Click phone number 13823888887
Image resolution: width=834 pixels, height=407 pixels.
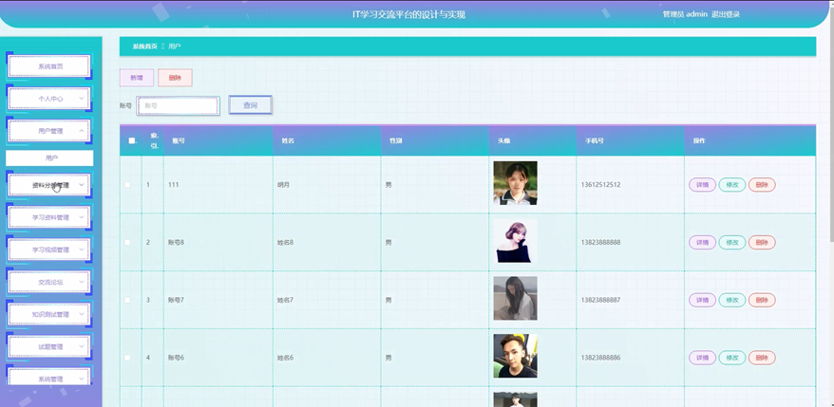[600, 300]
